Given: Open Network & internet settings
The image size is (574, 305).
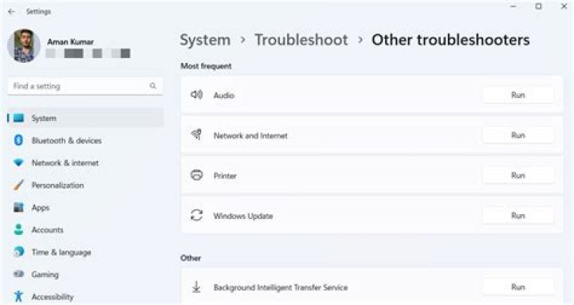Looking at the screenshot, I should point(65,163).
